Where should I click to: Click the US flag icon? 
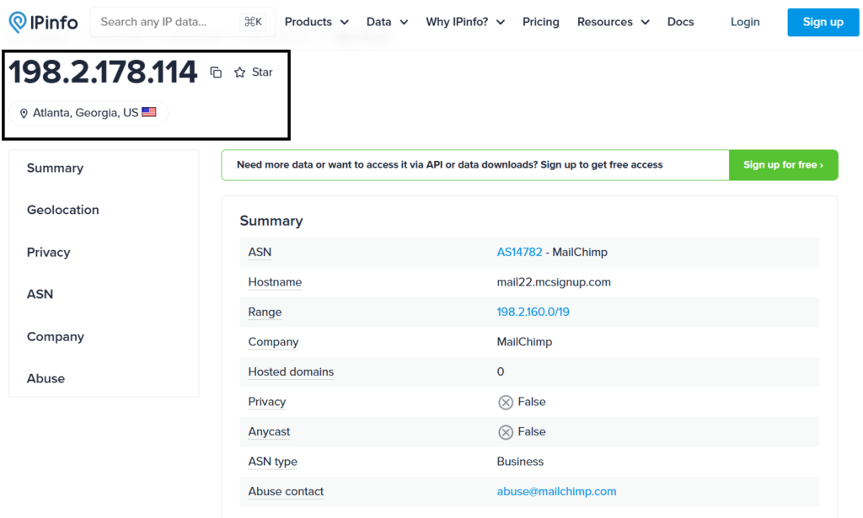(x=148, y=112)
